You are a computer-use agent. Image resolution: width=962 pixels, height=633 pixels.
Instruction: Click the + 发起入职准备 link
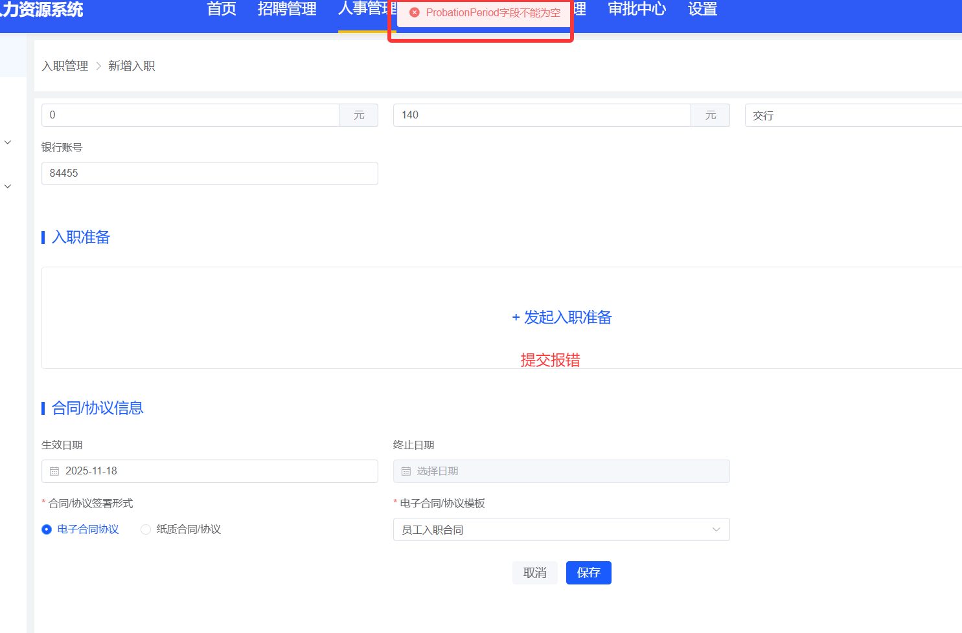click(562, 317)
